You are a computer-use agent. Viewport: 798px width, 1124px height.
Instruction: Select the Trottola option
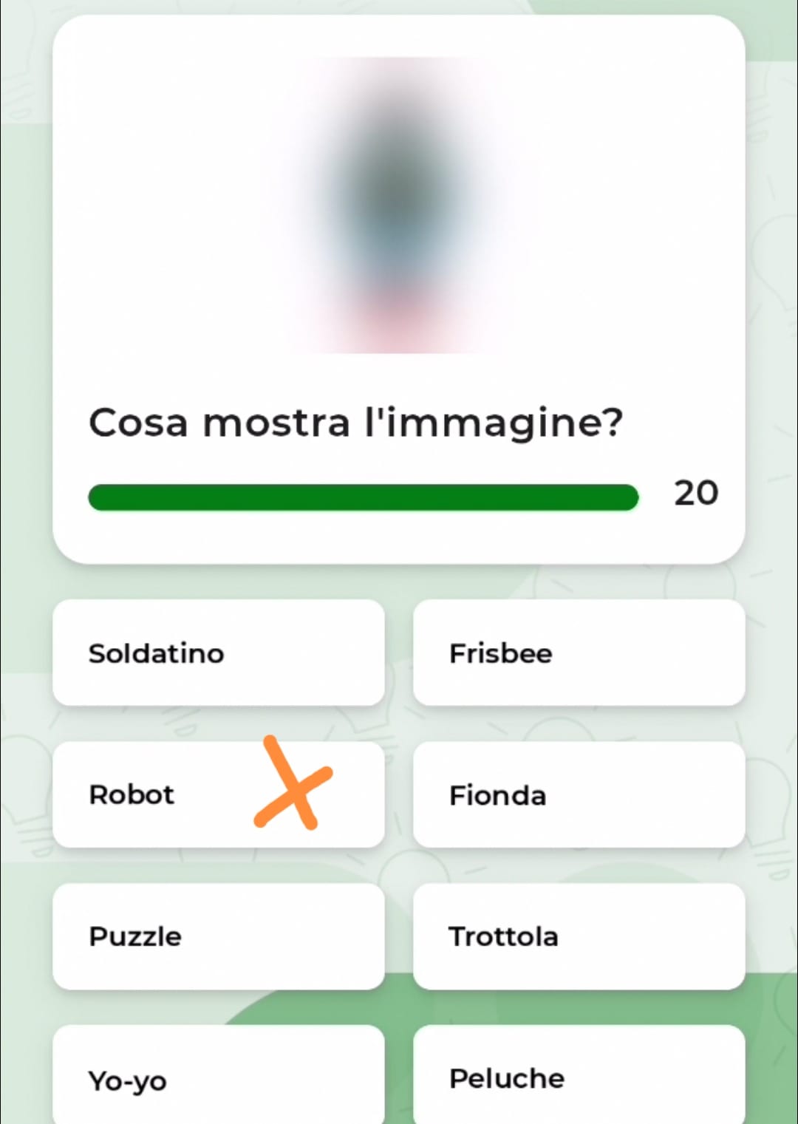[x=579, y=936]
